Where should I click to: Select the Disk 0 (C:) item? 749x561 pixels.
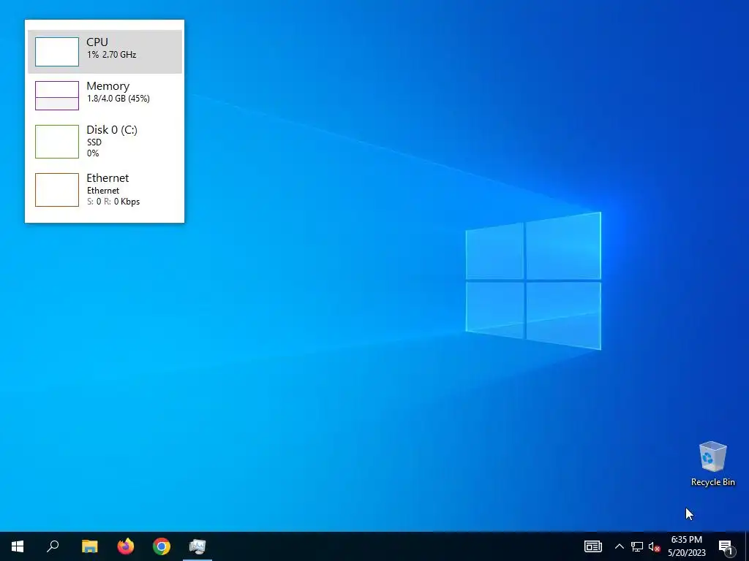pyautogui.click(x=105, y=141)
